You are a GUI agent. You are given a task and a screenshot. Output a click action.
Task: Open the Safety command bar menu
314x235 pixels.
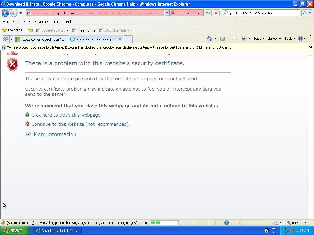pos(274,39)
